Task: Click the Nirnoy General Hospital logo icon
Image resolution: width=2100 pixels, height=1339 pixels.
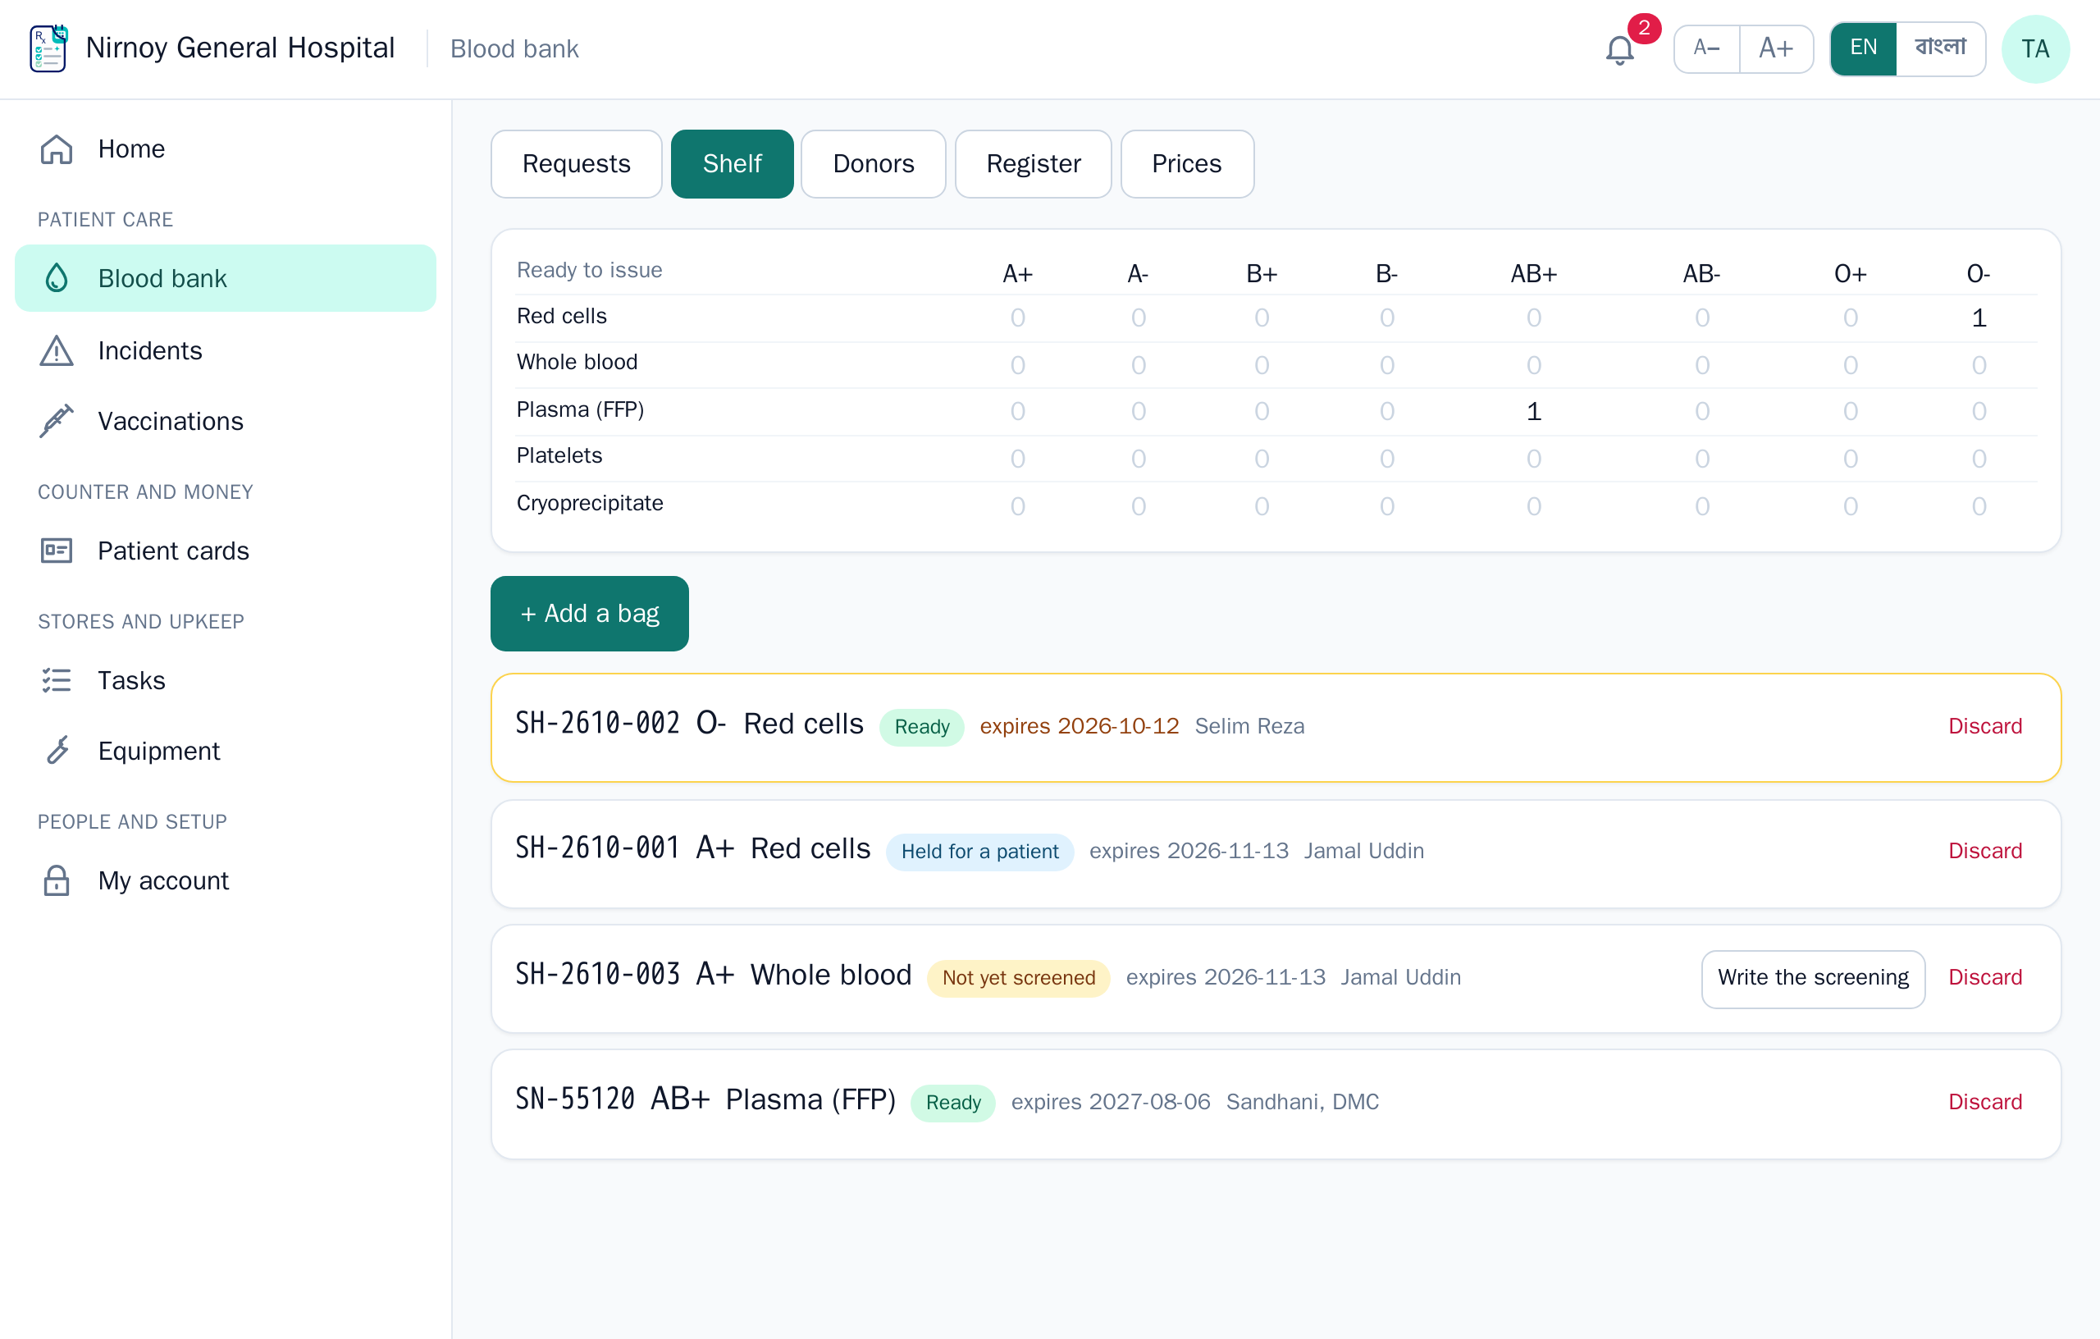Action: [48, 48]
